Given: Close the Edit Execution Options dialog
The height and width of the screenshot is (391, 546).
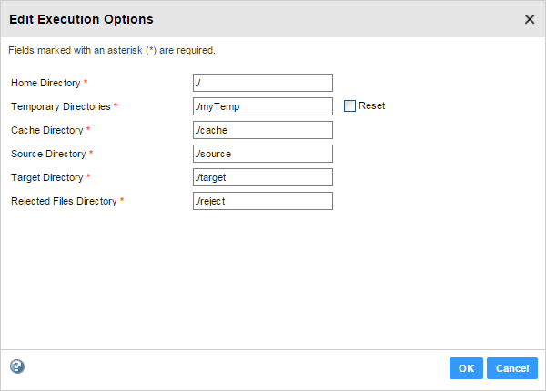Looking at the screenshot, I should tap(530, 19).
